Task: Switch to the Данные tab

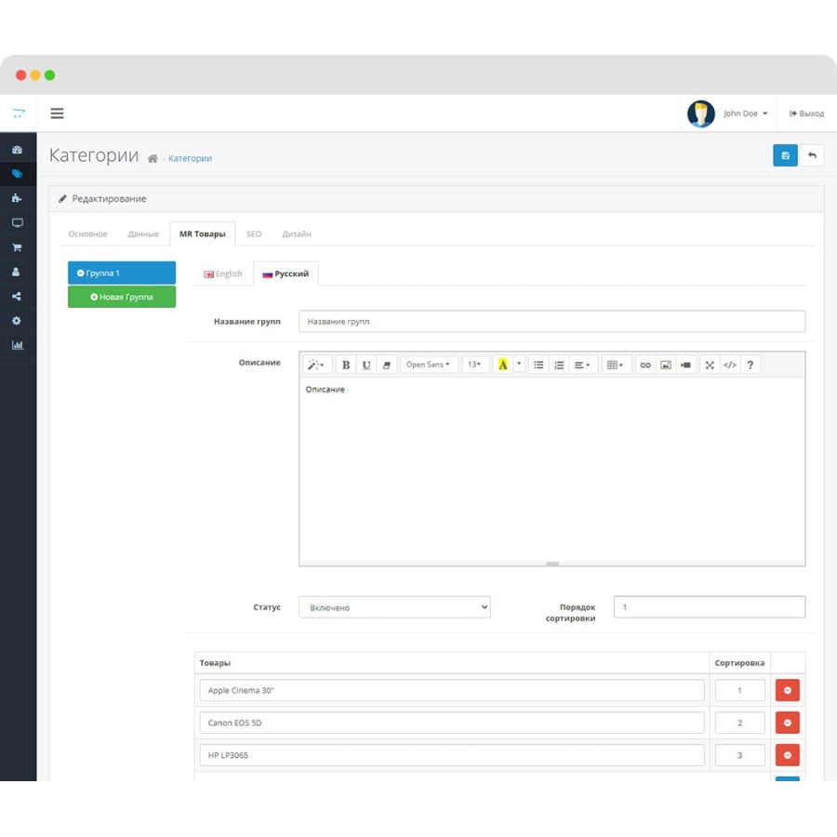Action: pos(143,233)
